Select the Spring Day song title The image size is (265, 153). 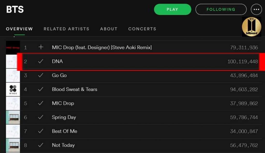coord(64,117)
